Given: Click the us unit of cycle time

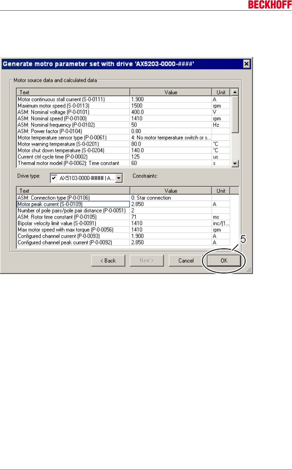Looking at the screenshot, I should click(x=215, y=157).
